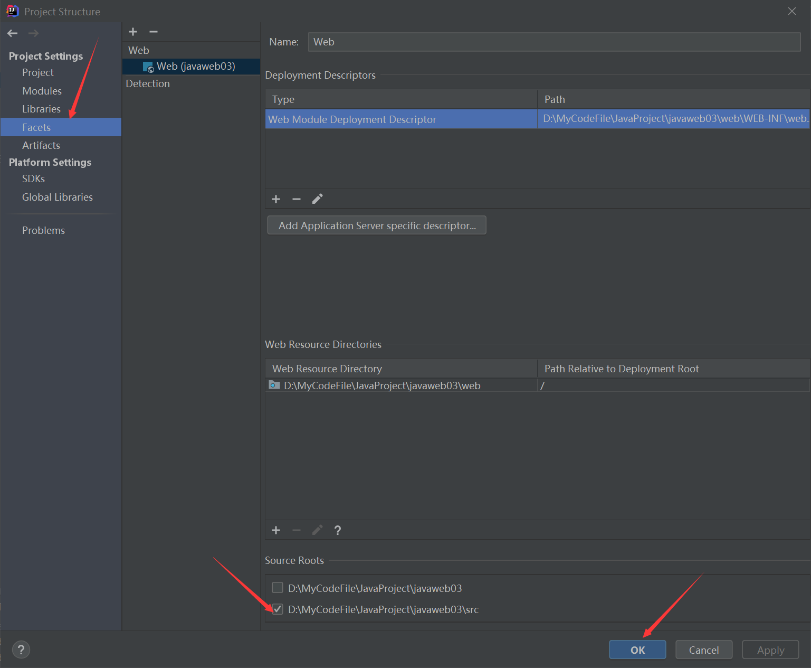Remove the selected deployment descriptor
The width and height of the screenshot is (811, 668).
297,199
